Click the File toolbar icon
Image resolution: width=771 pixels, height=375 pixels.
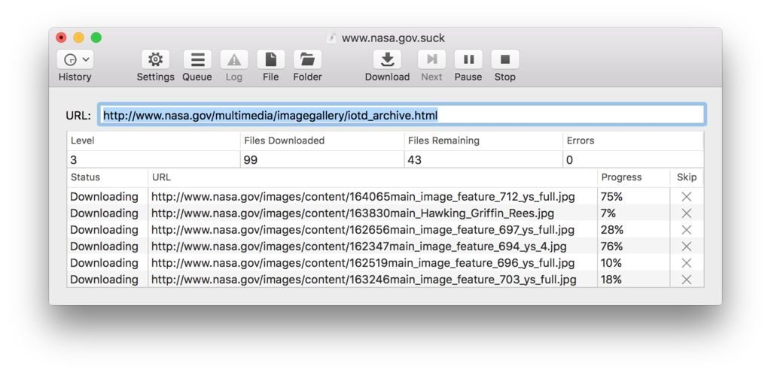(x=270, y=59)
